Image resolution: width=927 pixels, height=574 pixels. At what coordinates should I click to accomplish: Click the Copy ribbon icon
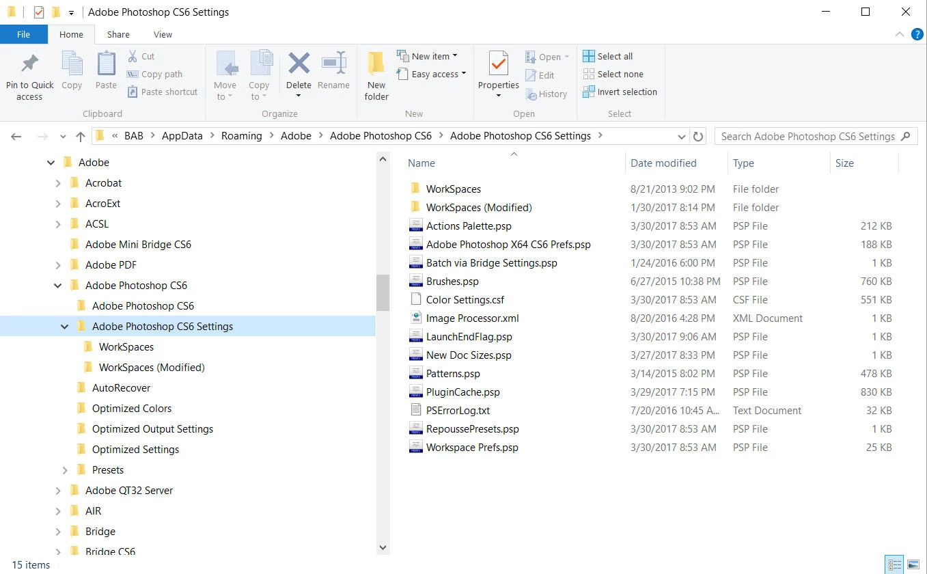click(x=72, y=64)
